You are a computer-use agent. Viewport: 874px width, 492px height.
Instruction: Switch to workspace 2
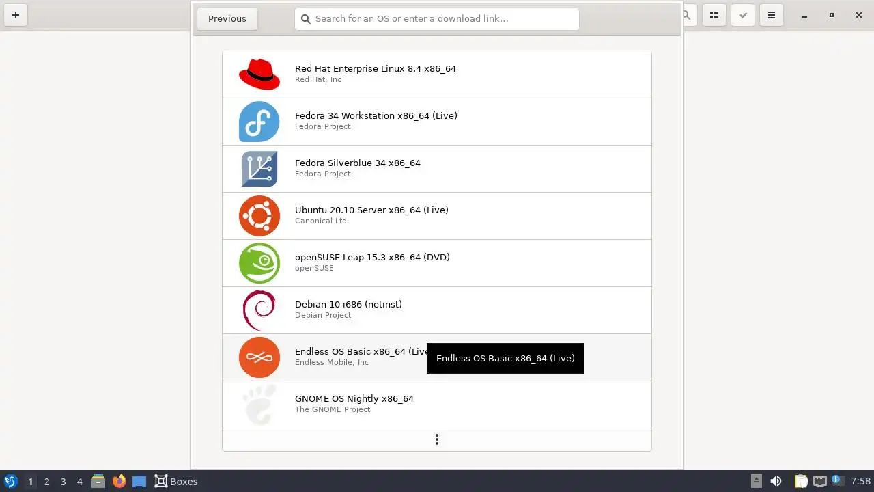[46, 482]
